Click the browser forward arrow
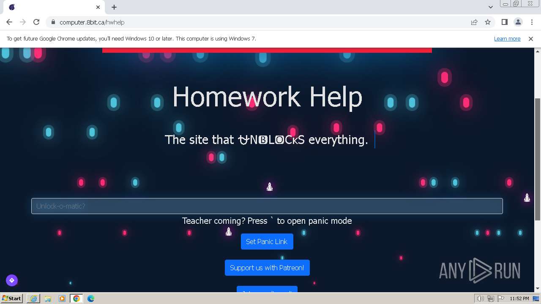The height and width of the screenshot is (304, 541). point(23,22)
